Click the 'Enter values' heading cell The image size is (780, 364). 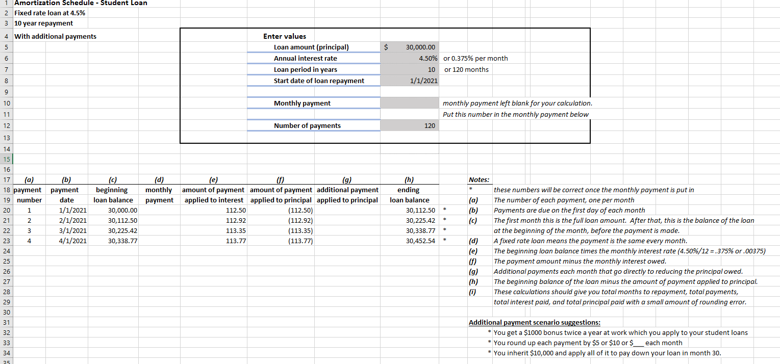click(284, 36)
